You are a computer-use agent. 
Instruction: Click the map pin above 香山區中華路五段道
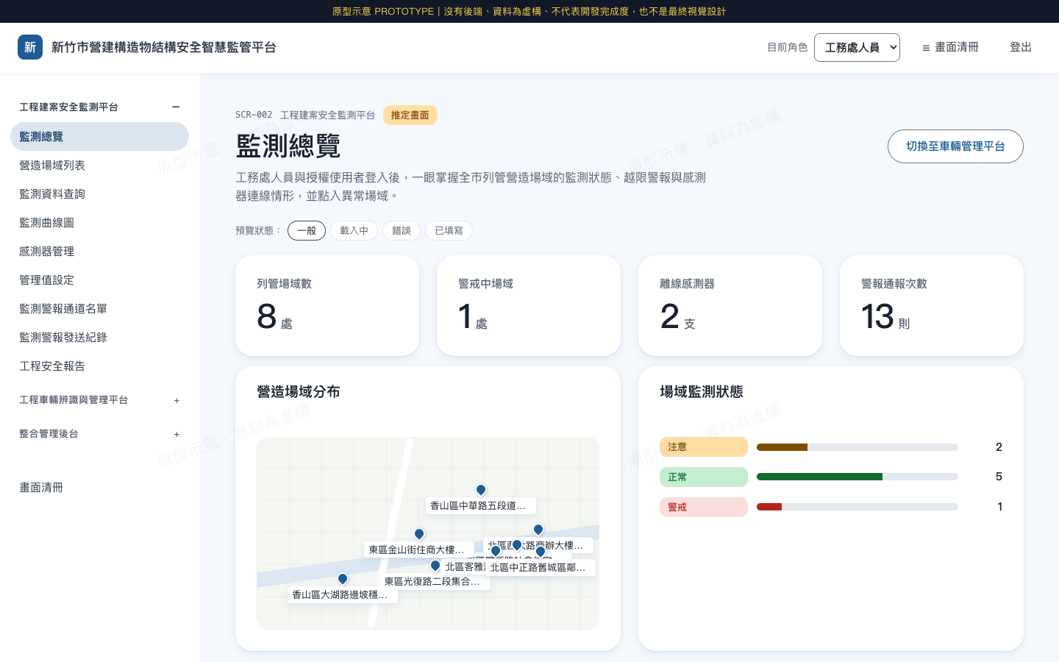point(481,490)
